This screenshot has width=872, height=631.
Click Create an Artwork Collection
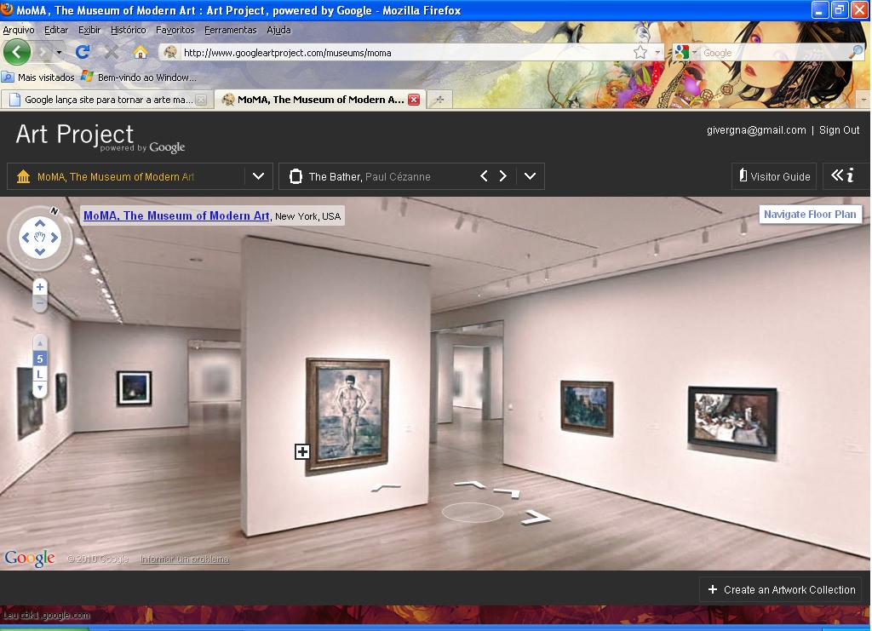click(x=781, y=589)
